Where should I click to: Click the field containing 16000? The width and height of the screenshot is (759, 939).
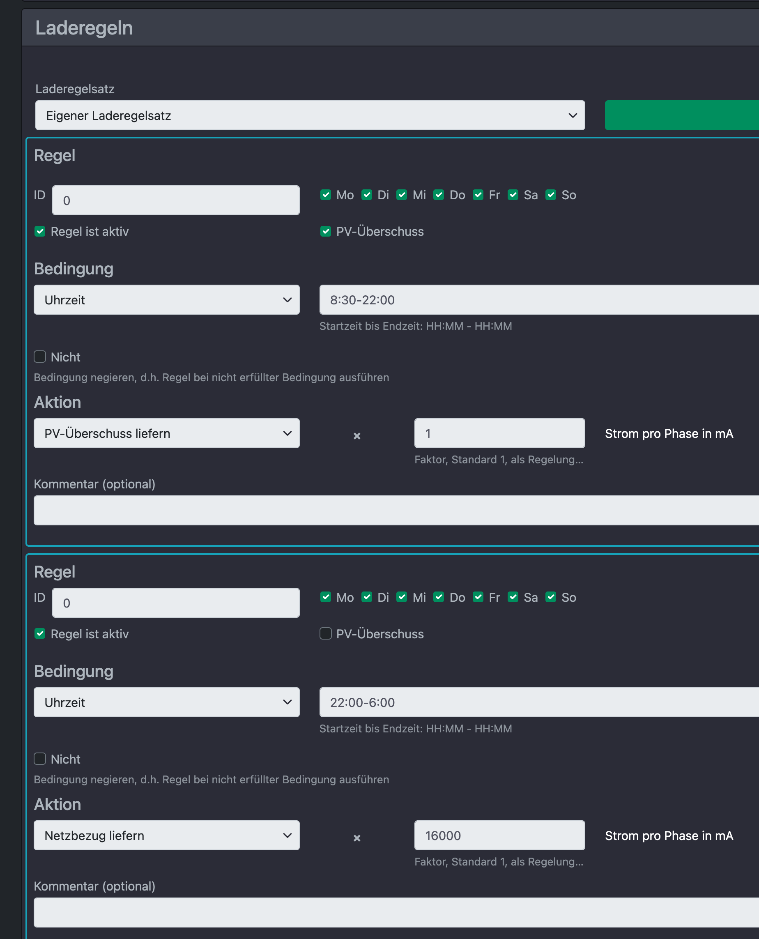[x=499, y=835]
